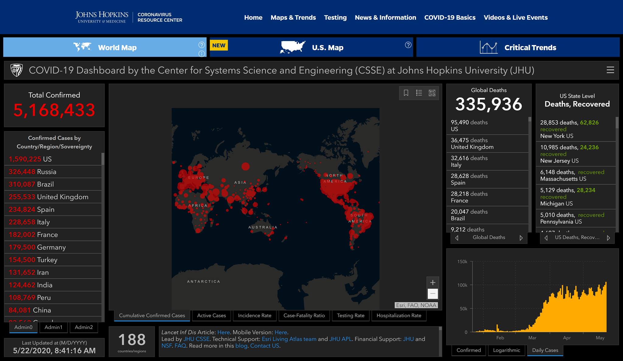Viewport: 623px width, 361px height.
Task: Switch map to Testing Rate tab
Action: [351, 316]
